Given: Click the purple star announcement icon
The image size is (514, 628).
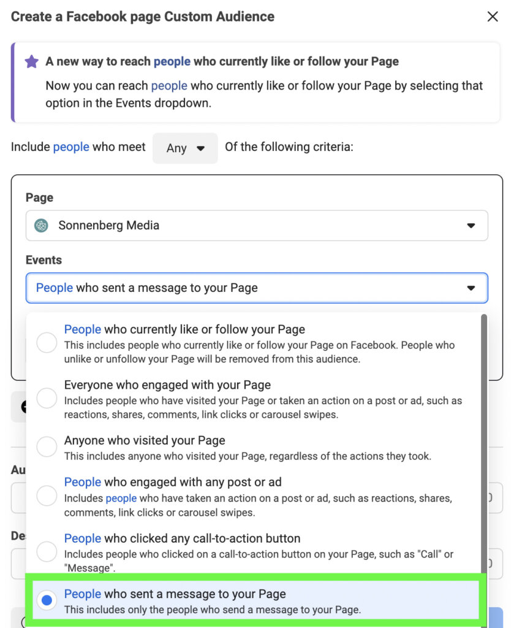Looking at the screenshot, I should click(x=31, y=61).
